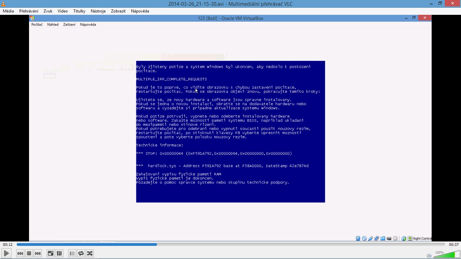This screenshot has height=259, width=461.
Task: Expand the Titulky menu
Action: (x=79, y=11)
